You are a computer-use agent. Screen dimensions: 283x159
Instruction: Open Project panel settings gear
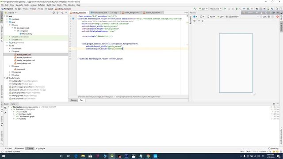click(x=62, y=13)
